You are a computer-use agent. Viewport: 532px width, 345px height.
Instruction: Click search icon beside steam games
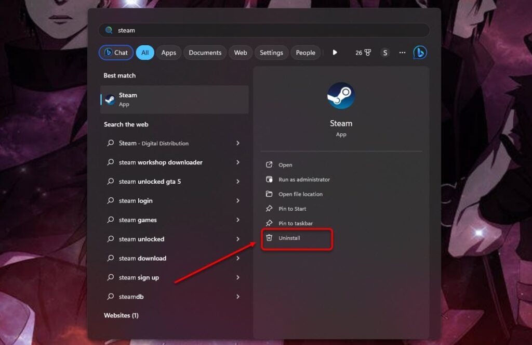110,220
